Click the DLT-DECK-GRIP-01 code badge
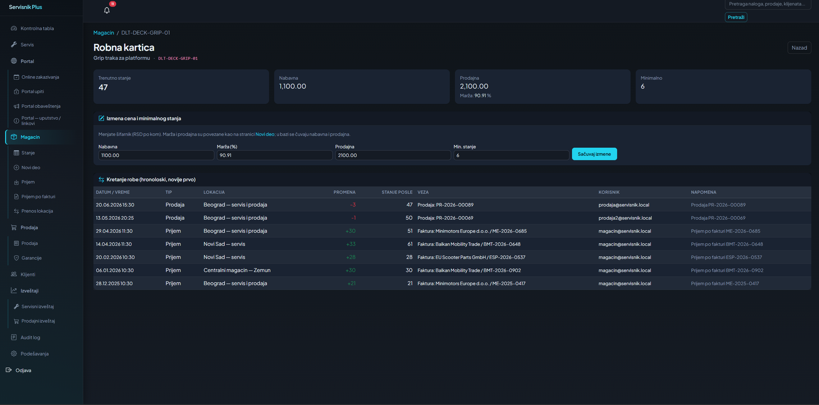Screen dimensions: 819x405 pyautogui.click(x=178, y=58)
